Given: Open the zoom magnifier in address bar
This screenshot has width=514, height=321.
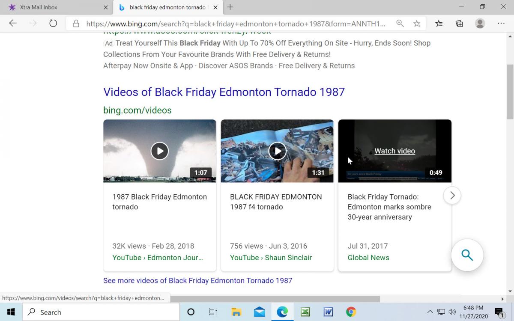Looking at the screenshot, I should click(400, 24).
